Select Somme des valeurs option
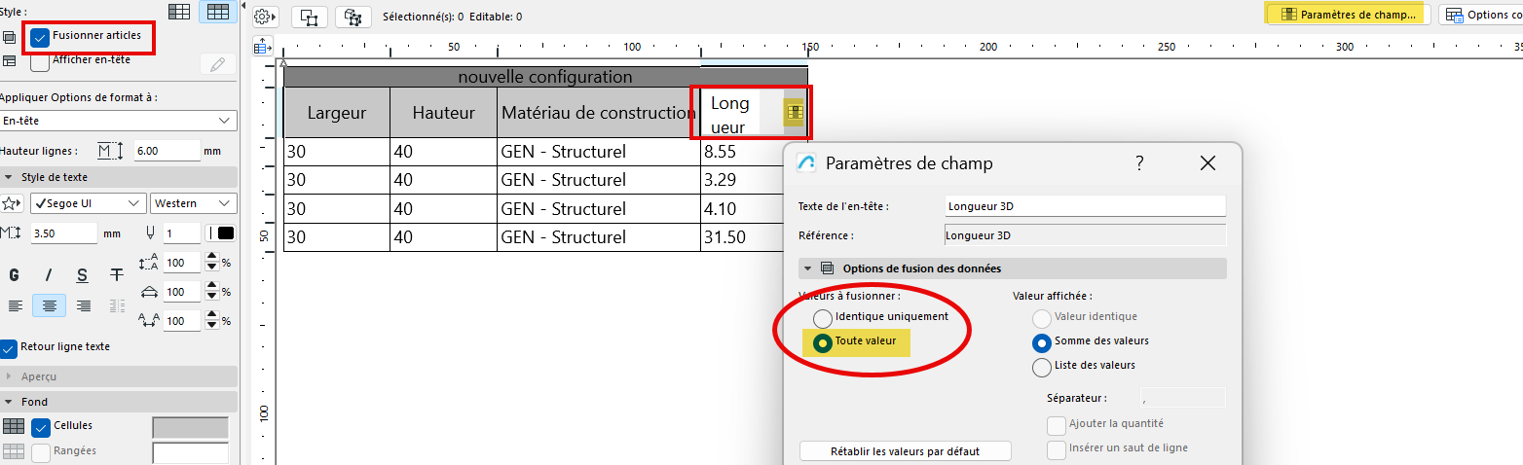This screenshot has width=1523, height=465. pyautogui.click(x=1042, y=342)
